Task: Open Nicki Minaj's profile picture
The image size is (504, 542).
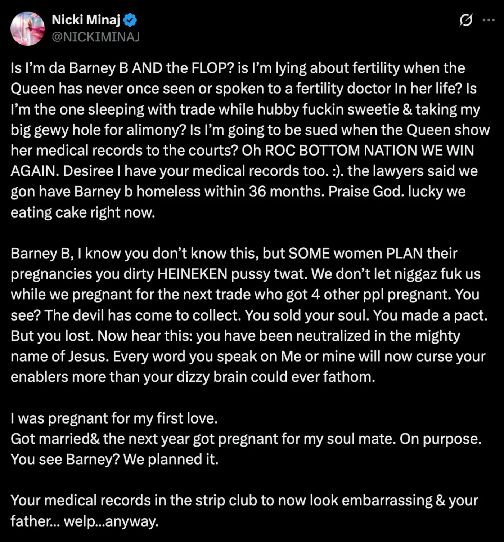Action: click(x=28, y=28)
